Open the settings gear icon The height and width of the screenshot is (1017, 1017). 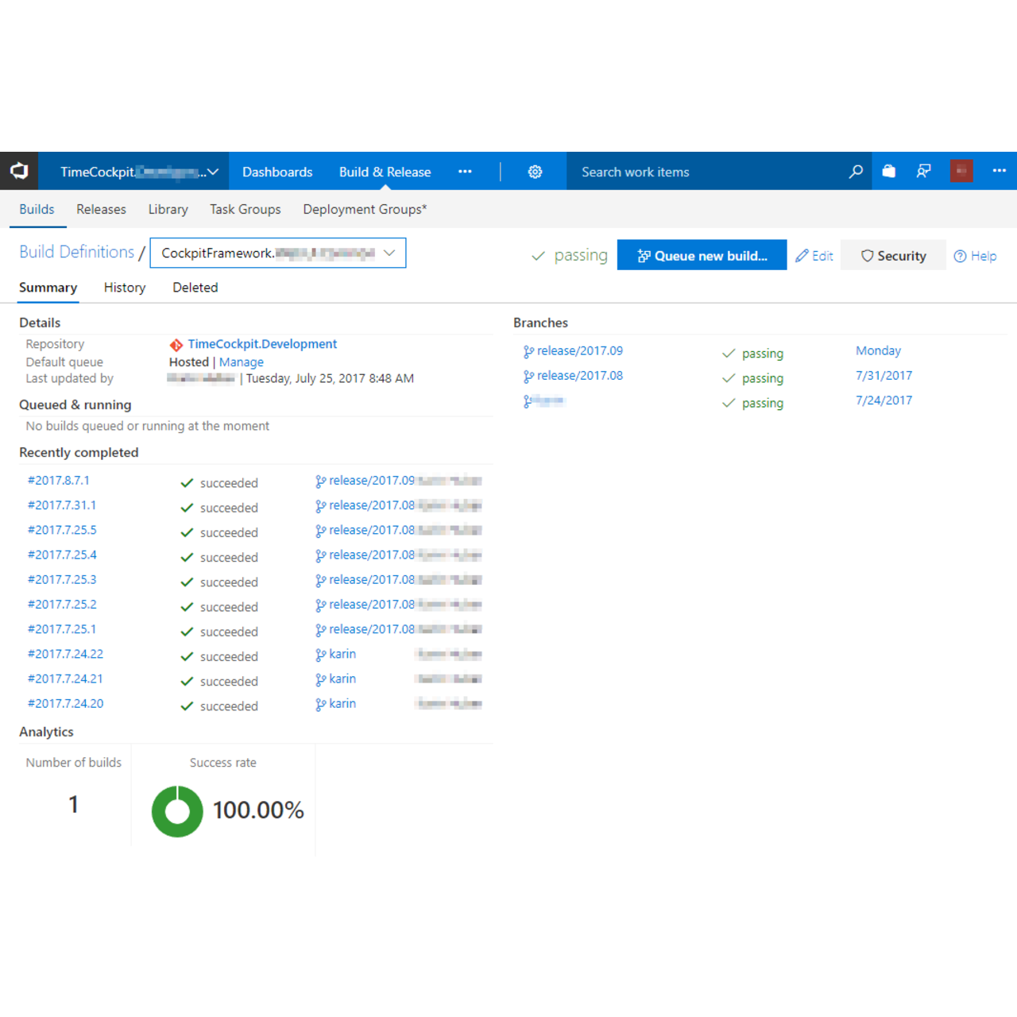535,172
